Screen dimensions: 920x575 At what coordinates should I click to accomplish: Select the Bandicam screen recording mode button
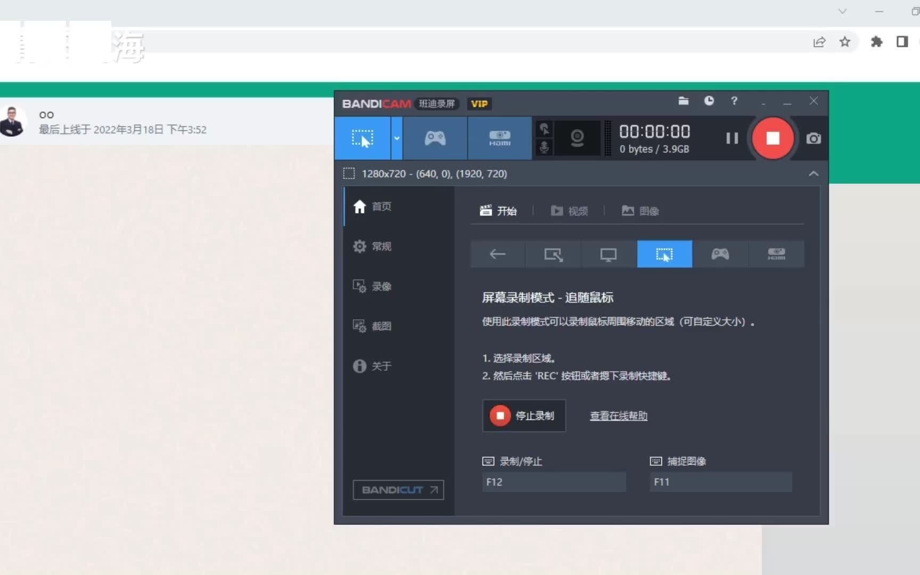tap(363, 138)
